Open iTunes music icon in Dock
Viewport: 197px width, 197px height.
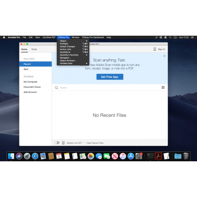pos(123,156)
